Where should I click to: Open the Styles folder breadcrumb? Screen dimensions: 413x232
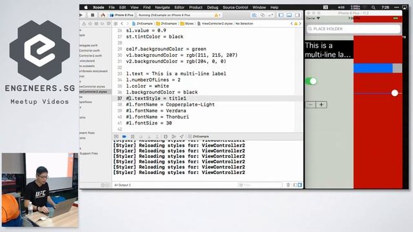click(187, 24)
